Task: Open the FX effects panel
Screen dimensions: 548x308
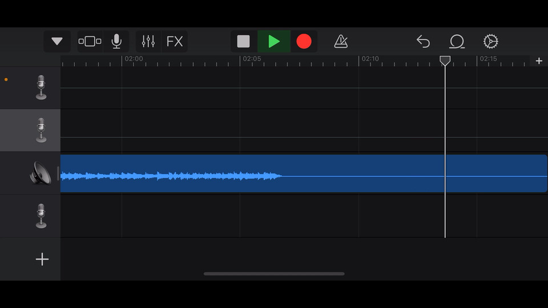Action: (x=175, y=42)
